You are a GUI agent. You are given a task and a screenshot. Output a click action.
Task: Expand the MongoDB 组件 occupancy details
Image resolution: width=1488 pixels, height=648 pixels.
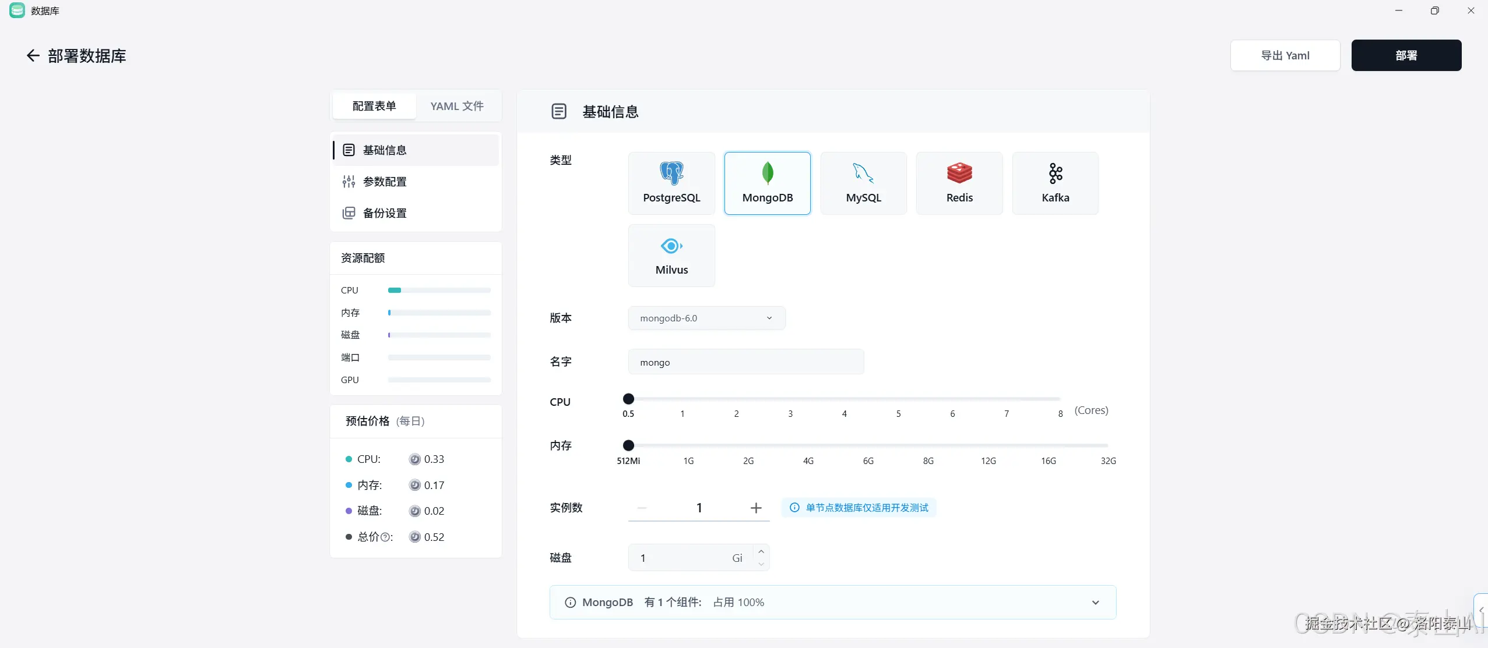[1095, 602]
